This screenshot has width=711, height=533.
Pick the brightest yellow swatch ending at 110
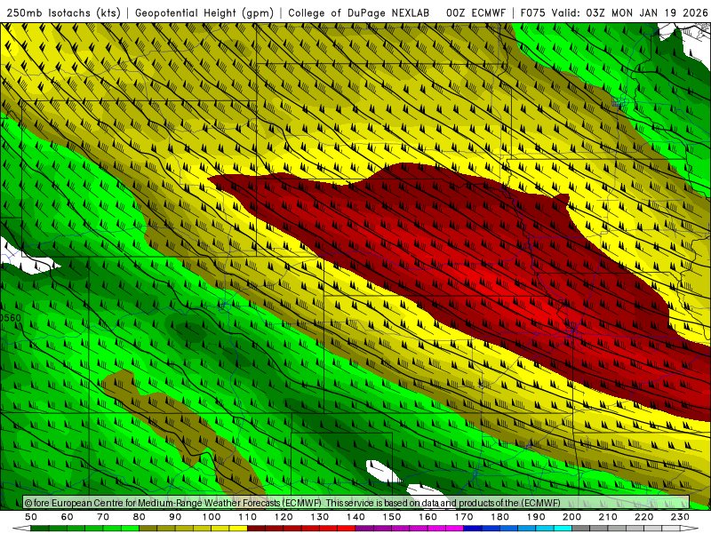(x=238, y=529)
